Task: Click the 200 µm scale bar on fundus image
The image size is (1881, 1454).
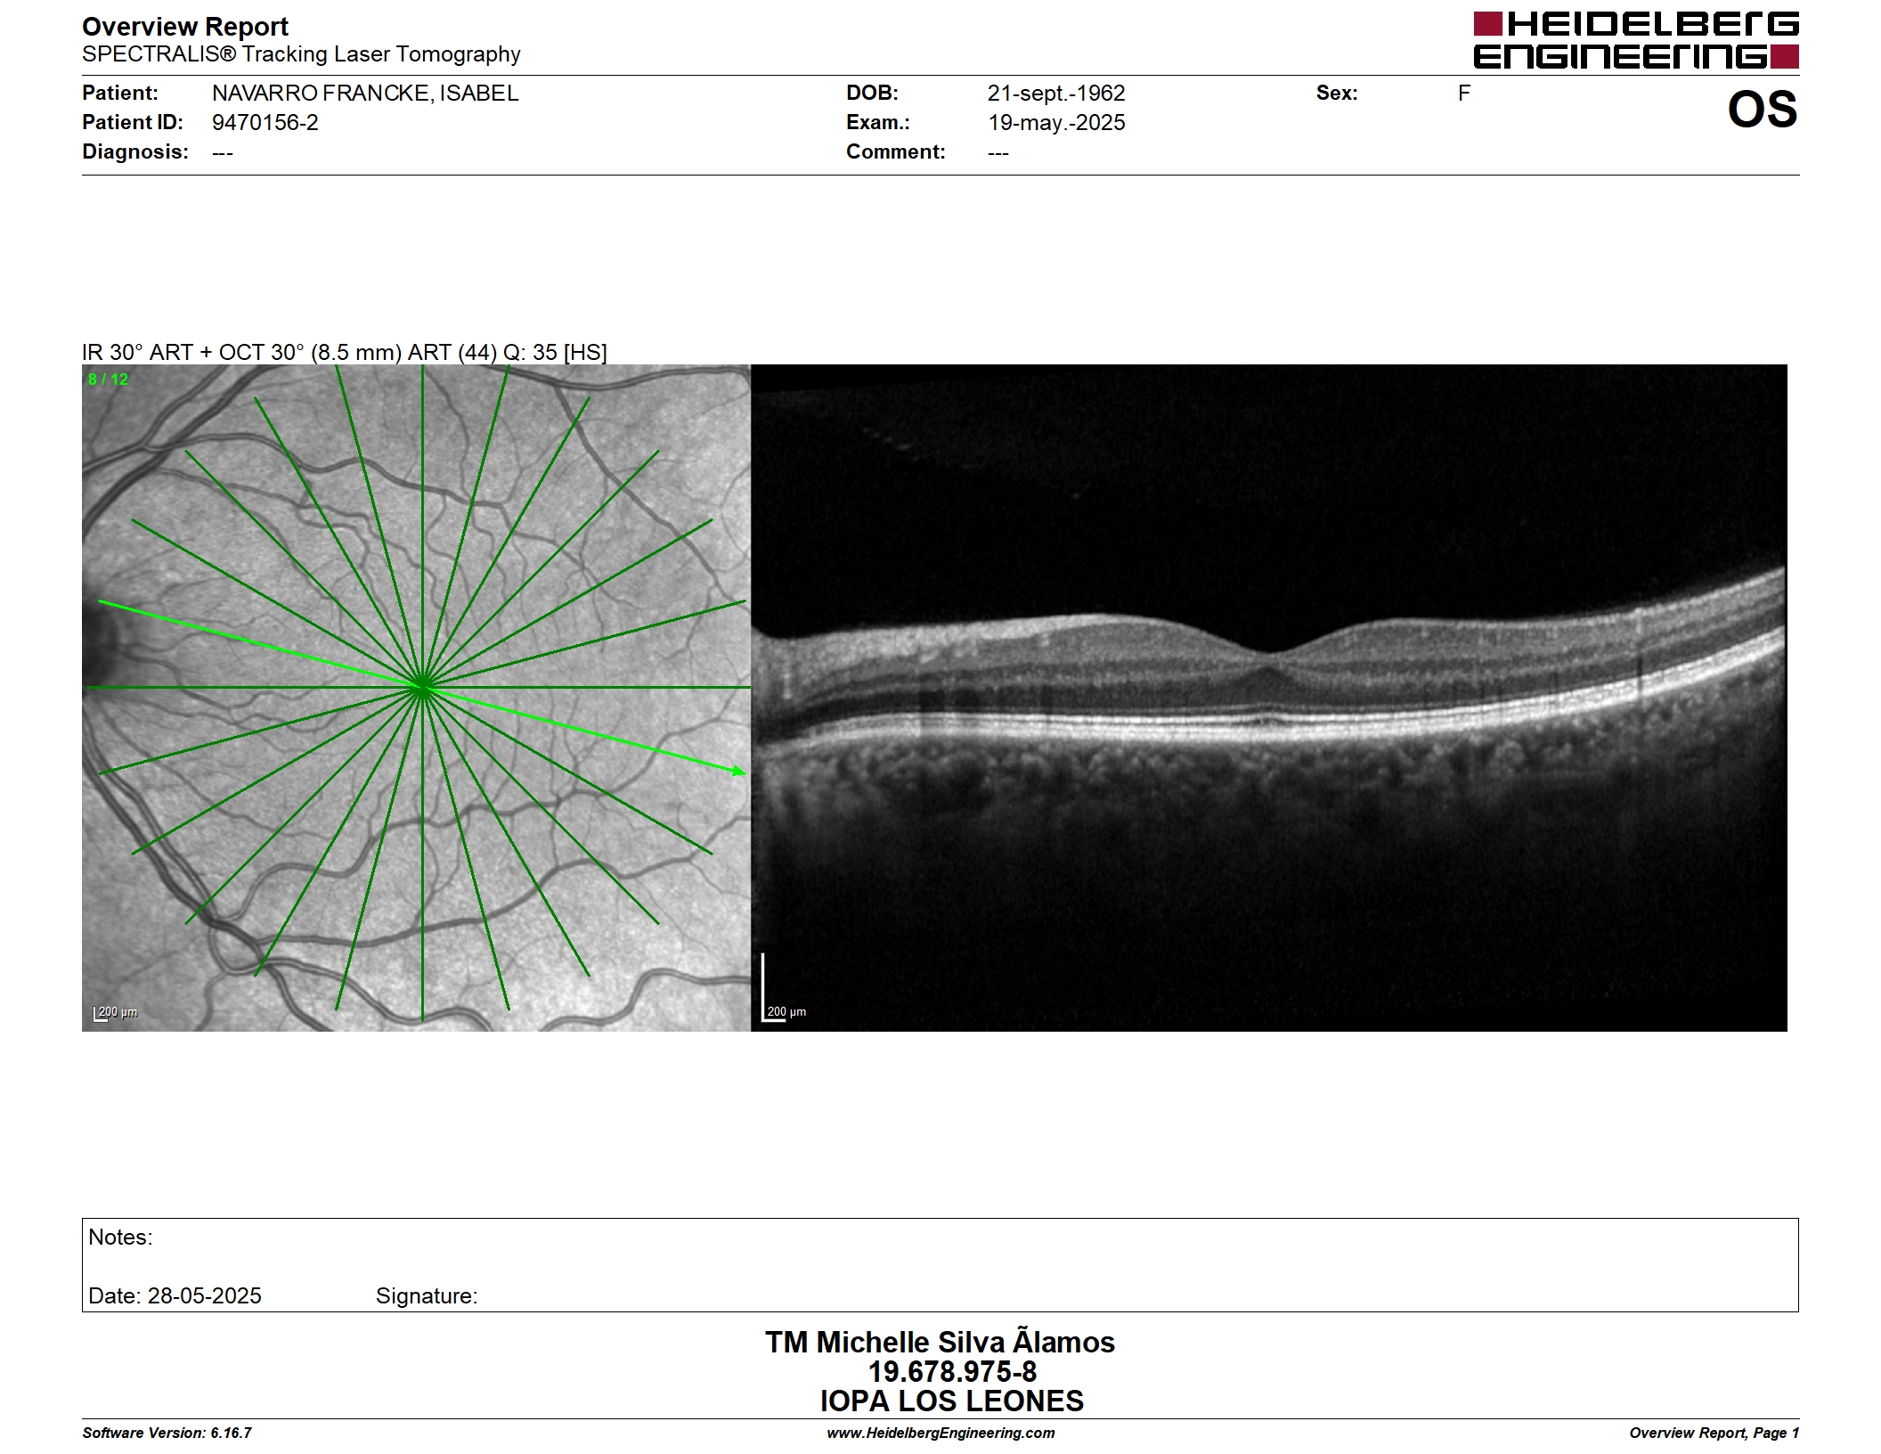Action: [x=115, y=1013]
